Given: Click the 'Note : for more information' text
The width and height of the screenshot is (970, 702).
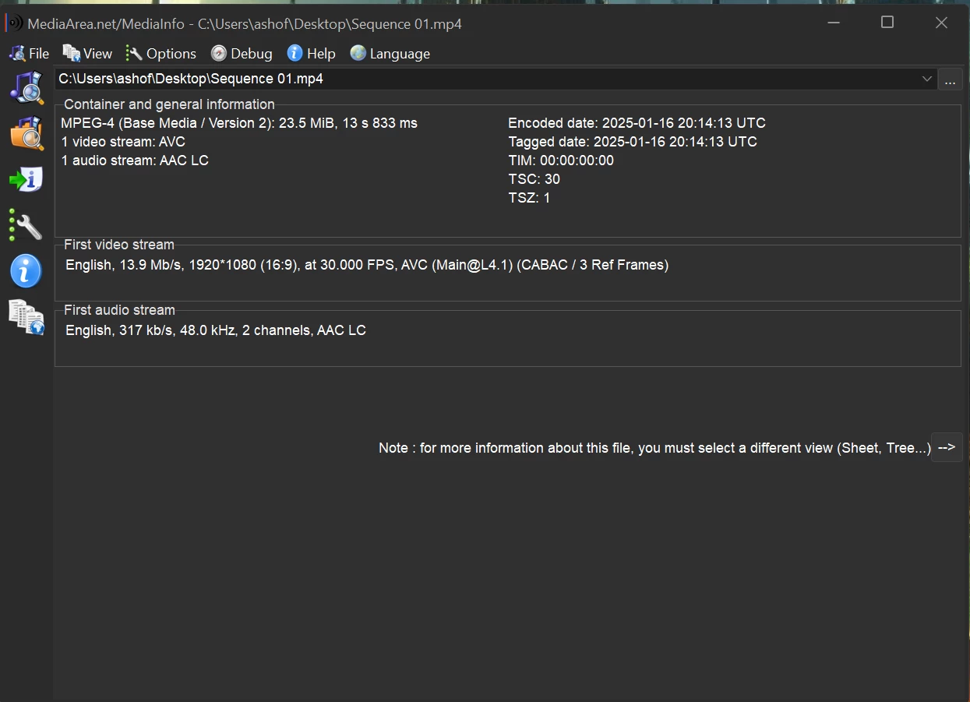Looking at the screenshot, I should [654, 448].
